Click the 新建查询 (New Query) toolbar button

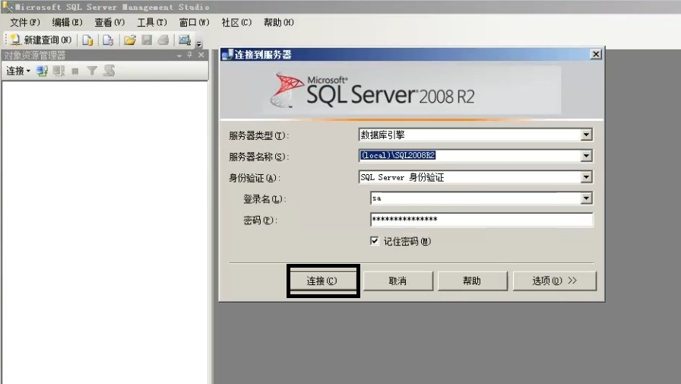tap(40, 40)
